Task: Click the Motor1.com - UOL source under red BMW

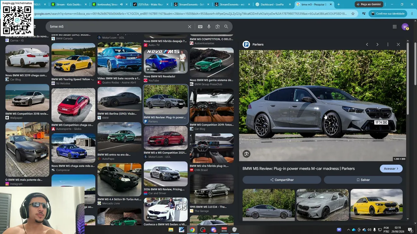Action: point(160,157)
